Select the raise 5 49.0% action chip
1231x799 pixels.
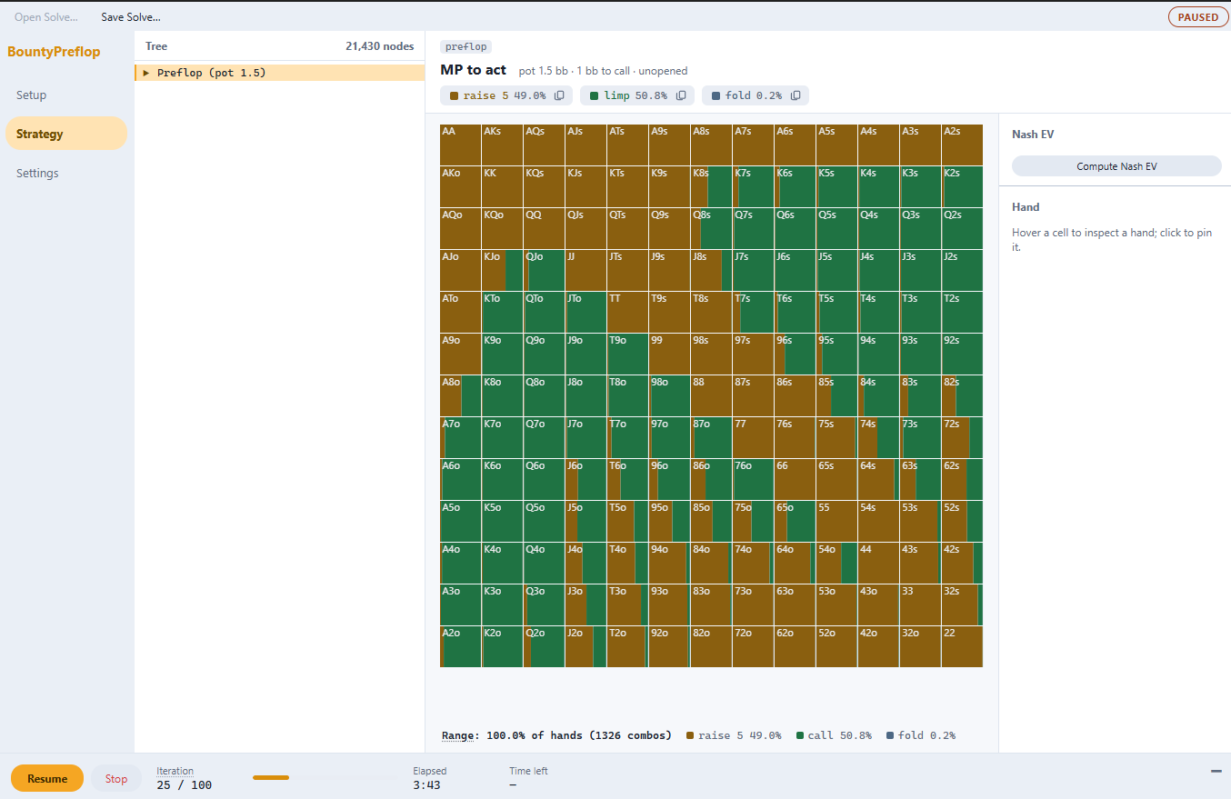(x=506, y=95)
